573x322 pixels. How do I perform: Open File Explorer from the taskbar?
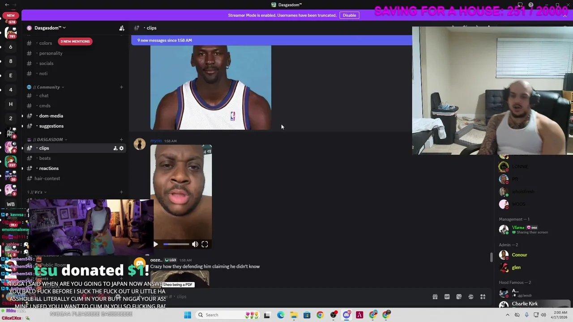[x=294, y=315]
